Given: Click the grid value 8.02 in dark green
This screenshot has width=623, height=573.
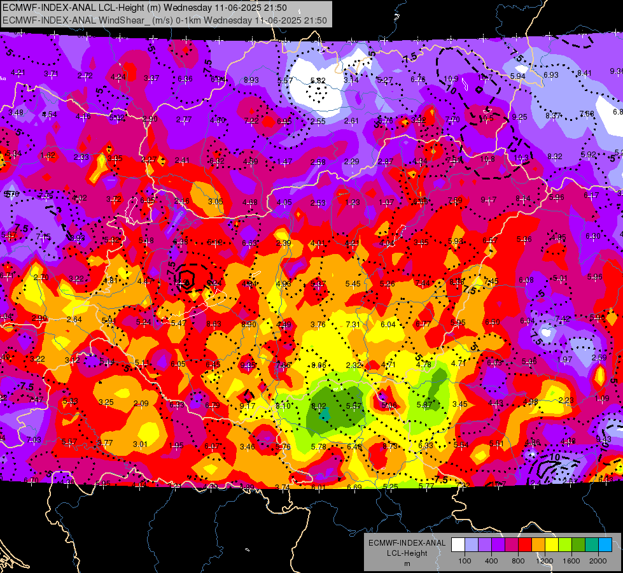Looking at the screenshot, I should coord(319,406).
